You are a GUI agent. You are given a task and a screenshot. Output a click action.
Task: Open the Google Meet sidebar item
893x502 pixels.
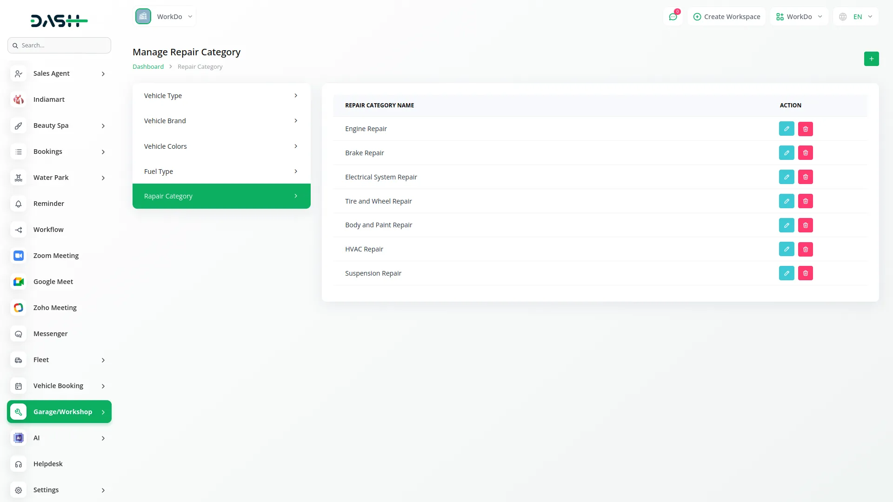pos(53,282)
